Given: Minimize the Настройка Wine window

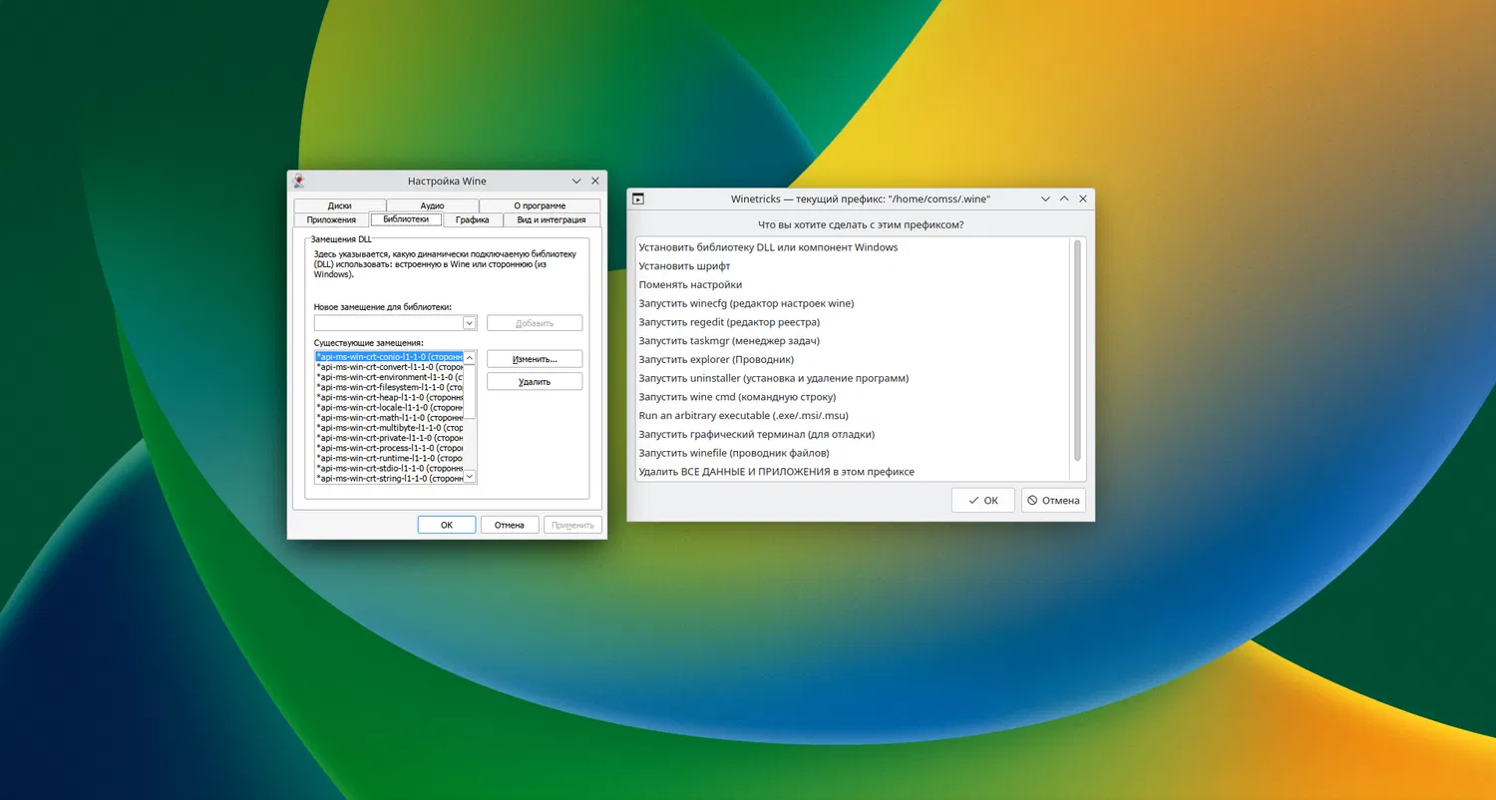Looking at the screenshot, I should [576, 182].
